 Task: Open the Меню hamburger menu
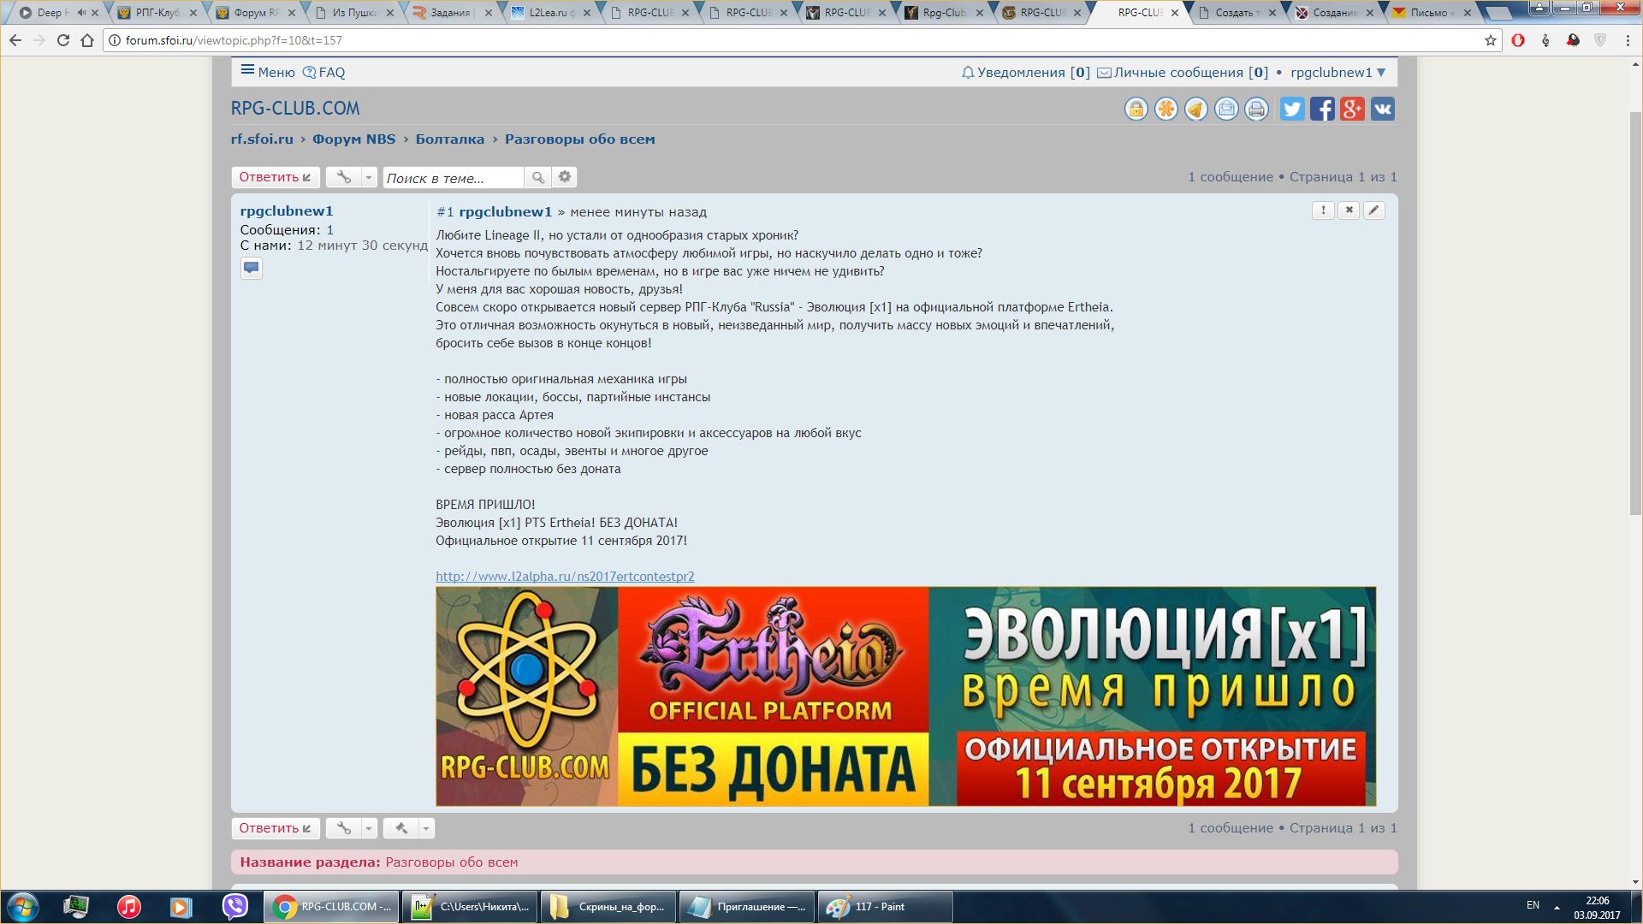[x=268, y=72]
